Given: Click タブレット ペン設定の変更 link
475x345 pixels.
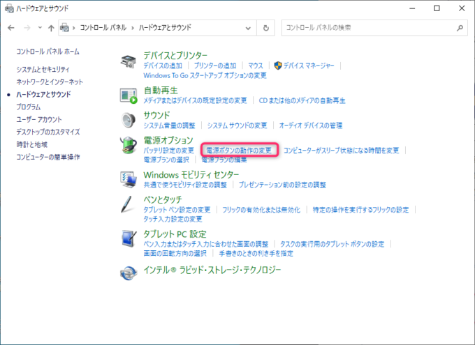Looking at the screenshot, I should click(x=177, y=210).
